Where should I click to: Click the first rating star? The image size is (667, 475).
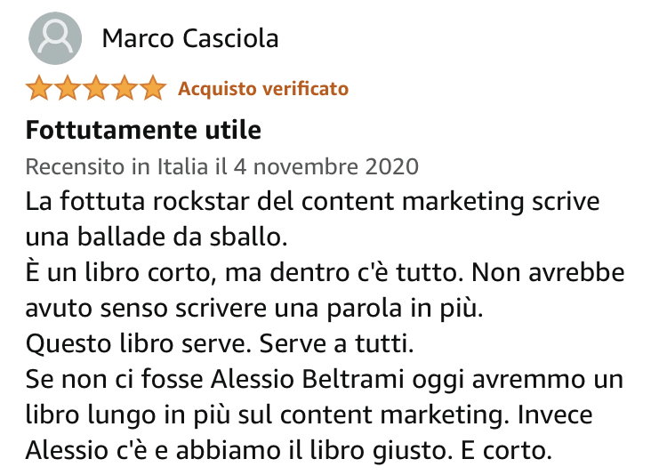(x=40, y=89)
